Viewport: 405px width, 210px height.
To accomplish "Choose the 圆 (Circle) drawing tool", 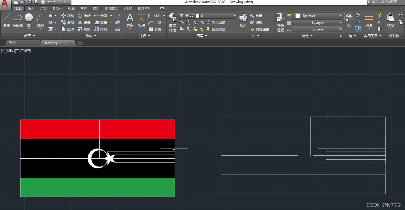I will [29, 20].
